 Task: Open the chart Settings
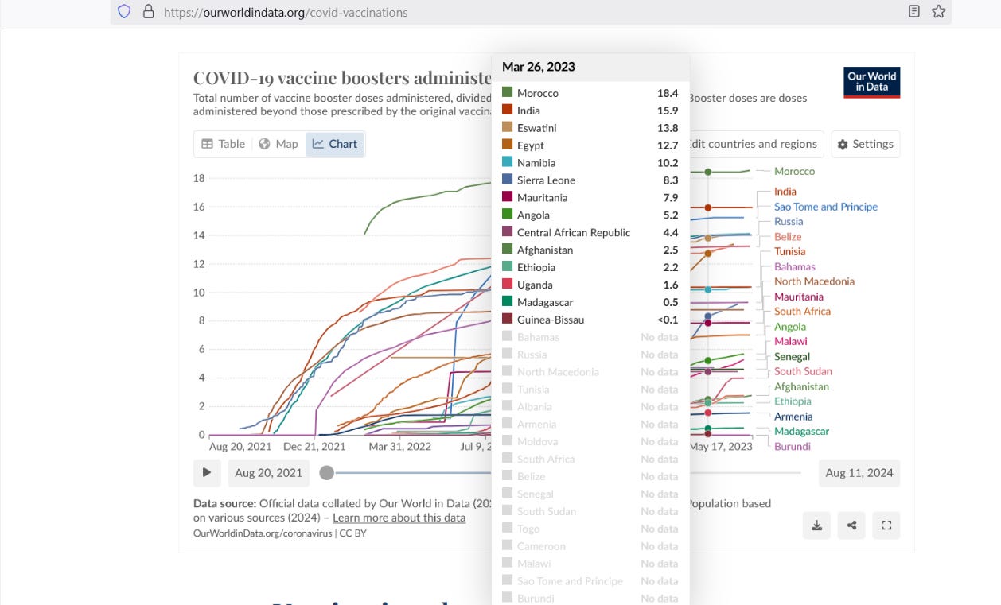click(x=866, y=144)
